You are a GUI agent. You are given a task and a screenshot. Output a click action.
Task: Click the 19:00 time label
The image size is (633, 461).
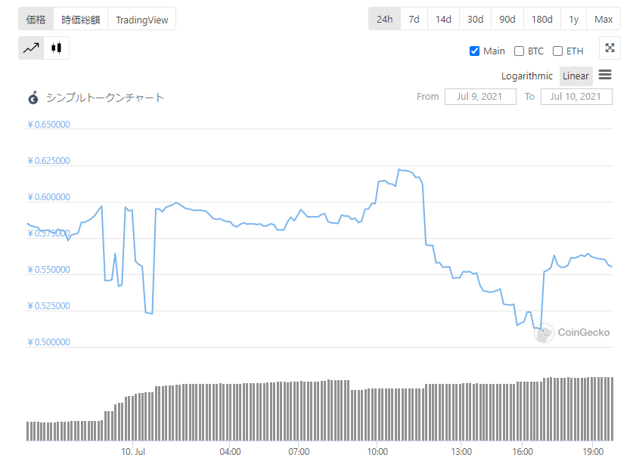click(593, 452)
